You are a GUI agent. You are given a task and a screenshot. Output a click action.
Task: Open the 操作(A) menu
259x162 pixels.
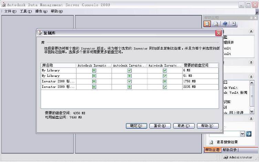coord(41,11)
